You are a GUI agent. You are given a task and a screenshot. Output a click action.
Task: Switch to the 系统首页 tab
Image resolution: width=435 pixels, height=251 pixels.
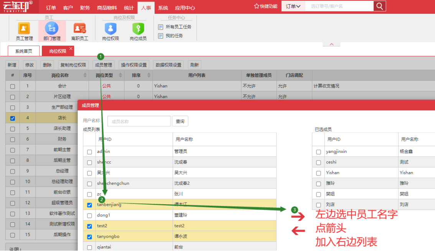(23, 51)
